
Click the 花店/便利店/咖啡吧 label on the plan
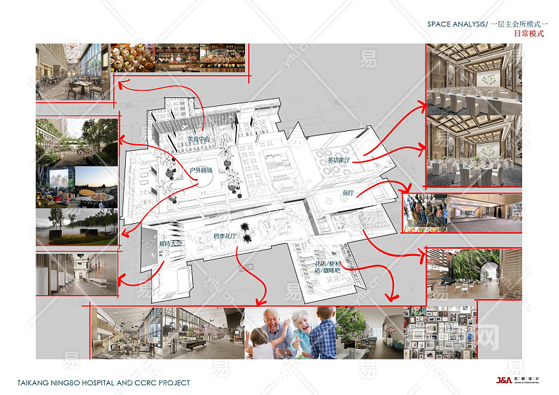pos(328,267)
